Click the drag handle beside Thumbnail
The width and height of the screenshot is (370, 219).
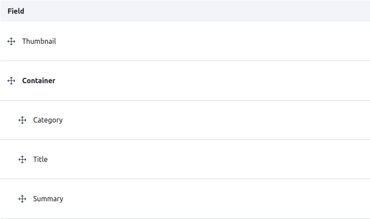click(x=11, y=42)
